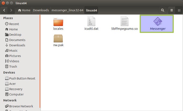
Task: Go to messenger_linux32-64 in path bar
Action: [67, 10]
